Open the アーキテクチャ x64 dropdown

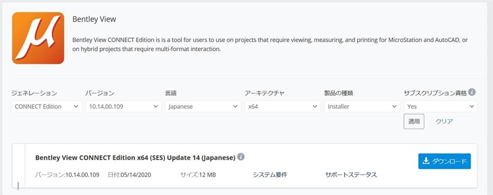point(282,106)
